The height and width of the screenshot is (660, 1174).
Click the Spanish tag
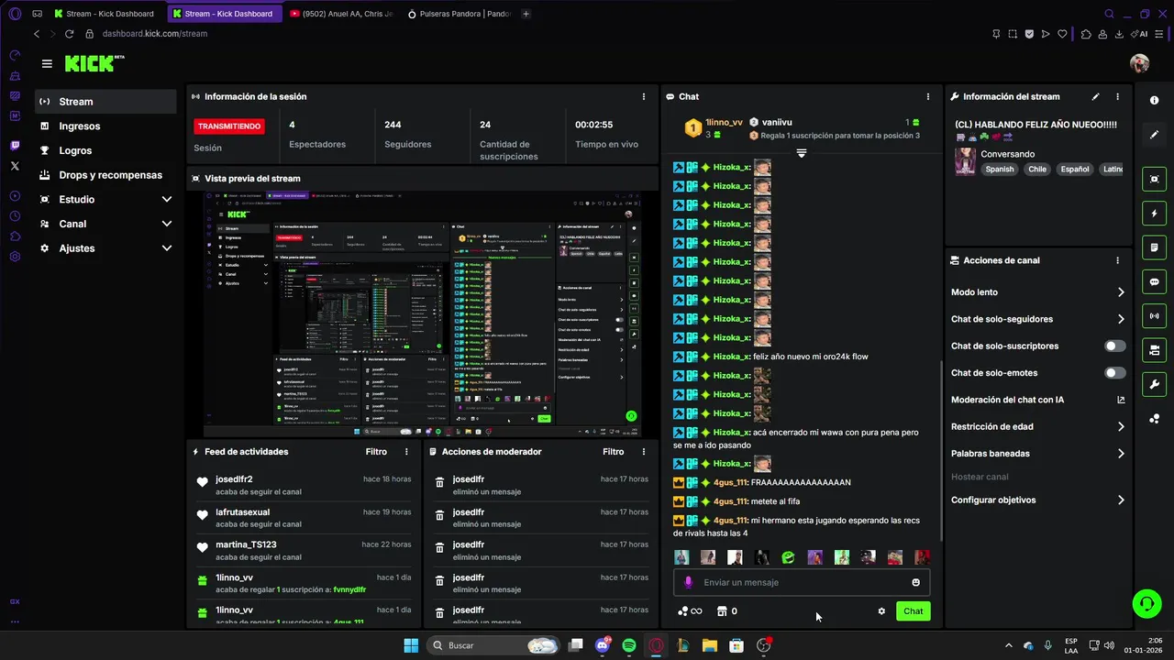coord(1000,169)
